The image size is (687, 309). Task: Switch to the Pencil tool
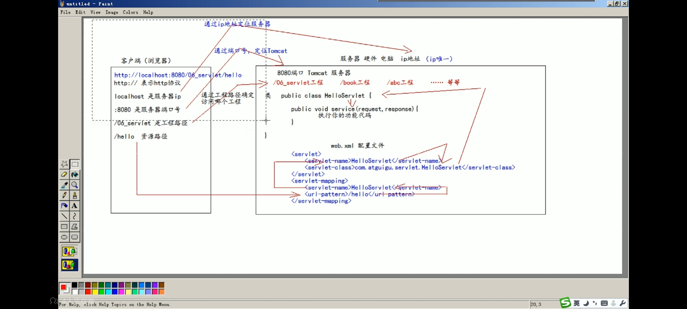click(x=64, y=195)
